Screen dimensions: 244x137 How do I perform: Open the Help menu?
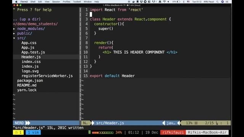pos(96,2)
